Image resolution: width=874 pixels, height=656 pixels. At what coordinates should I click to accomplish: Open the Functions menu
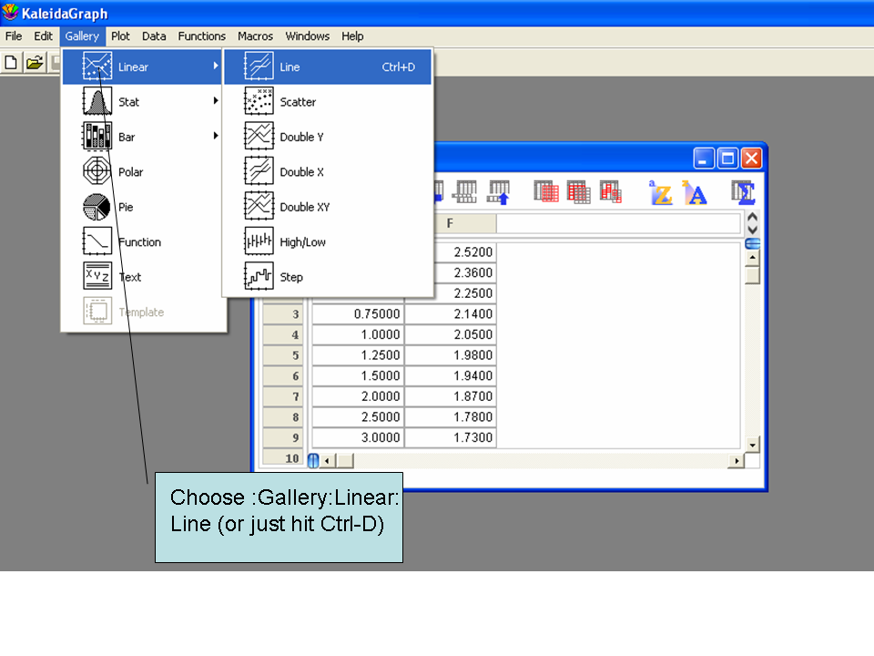[202, 36]
